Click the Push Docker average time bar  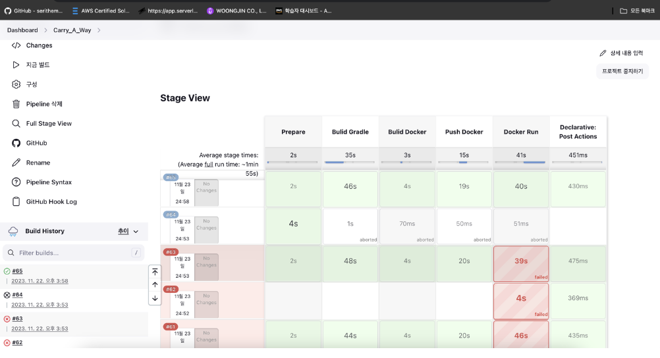(x=464, y=162)
